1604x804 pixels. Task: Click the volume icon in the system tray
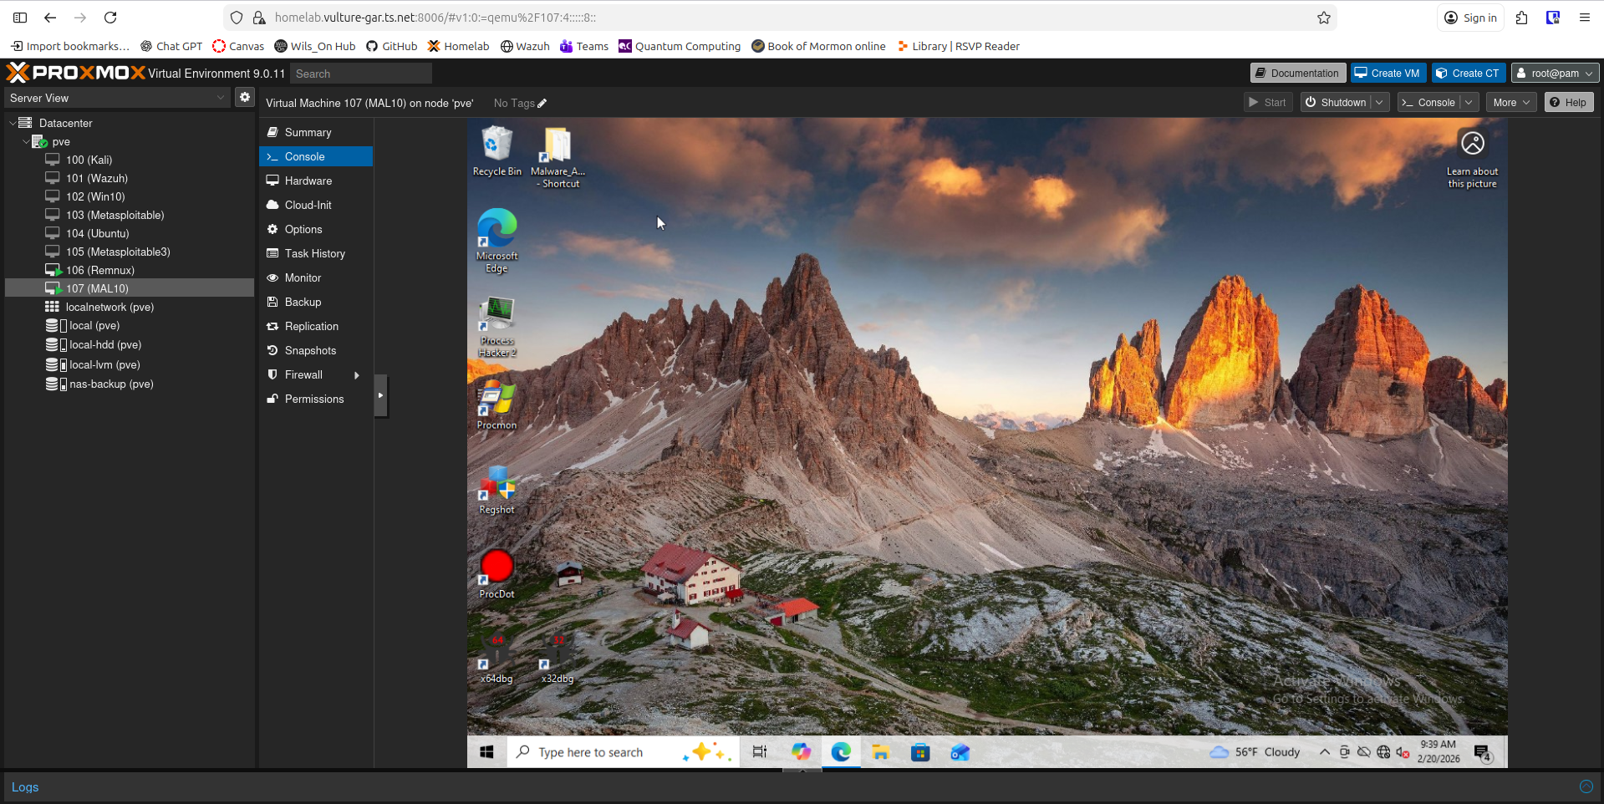tap(1403, 752)
